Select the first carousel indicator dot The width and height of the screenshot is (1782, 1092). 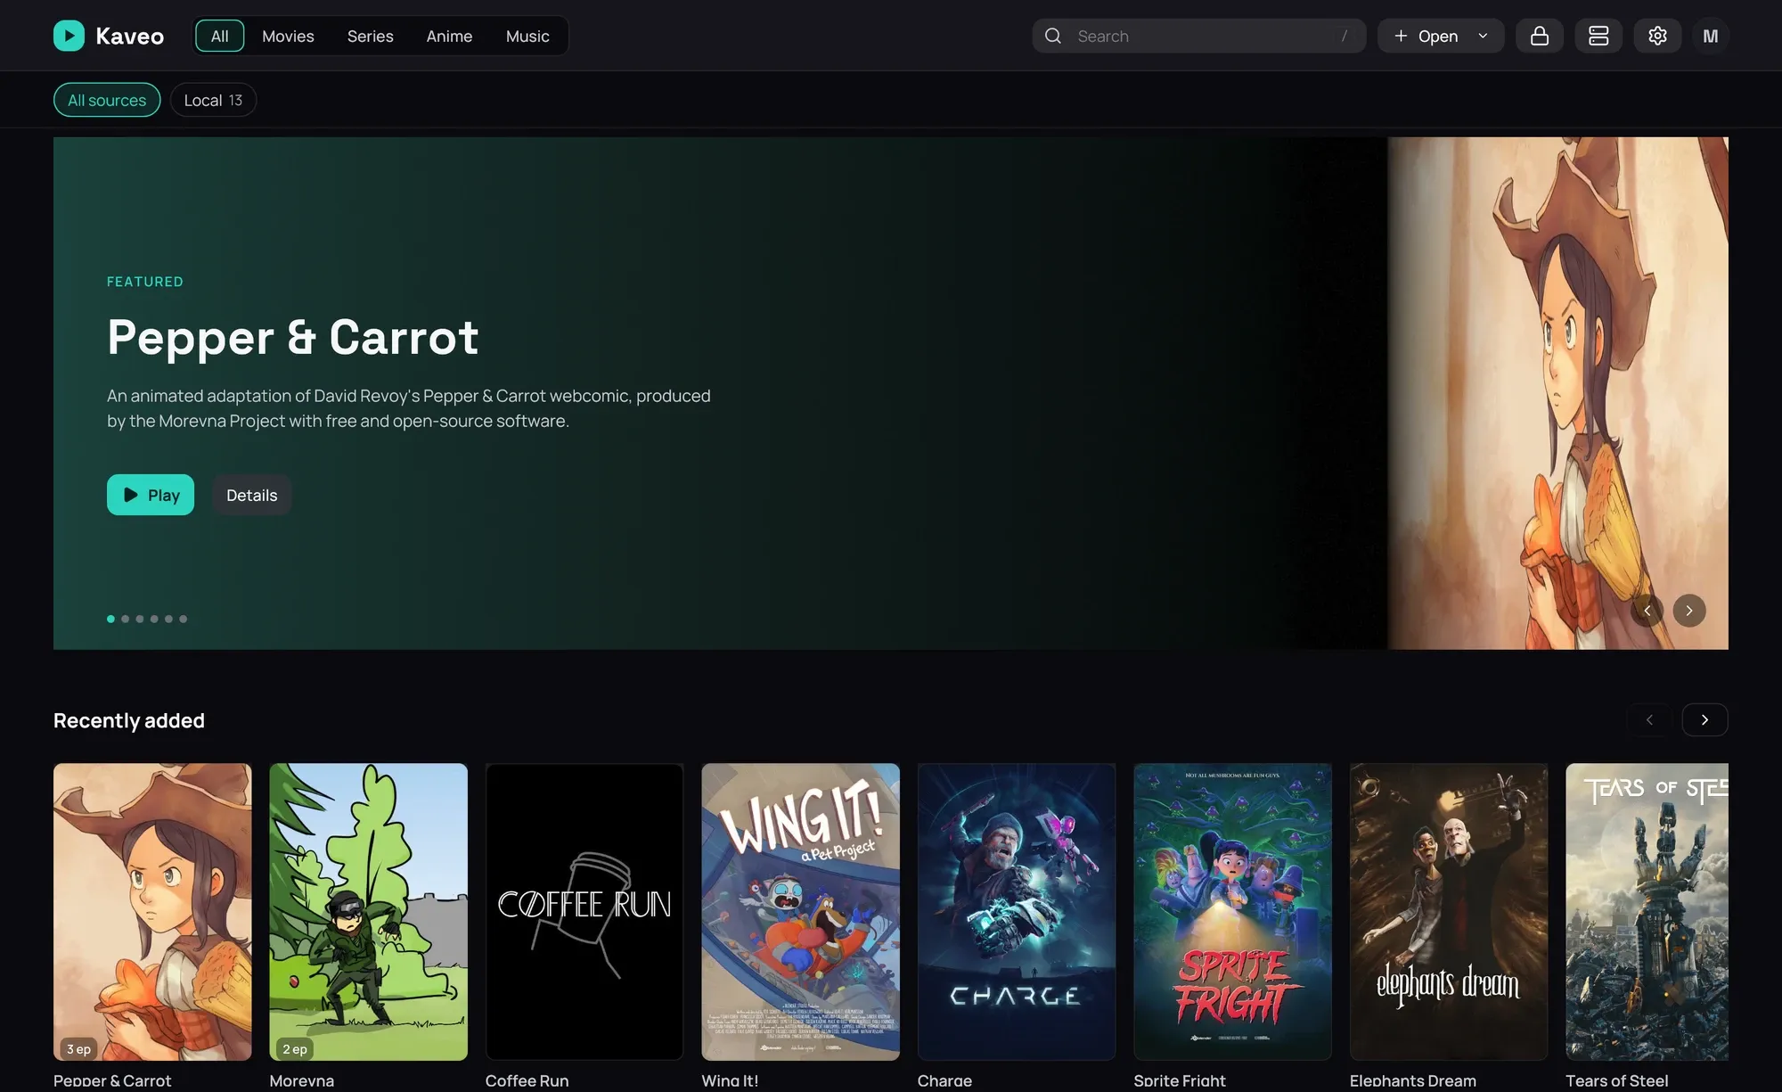click(110, 619)
